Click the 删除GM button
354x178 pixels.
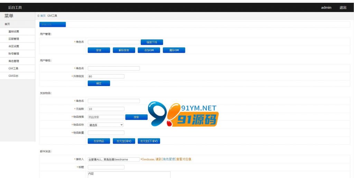click(174, 50)
